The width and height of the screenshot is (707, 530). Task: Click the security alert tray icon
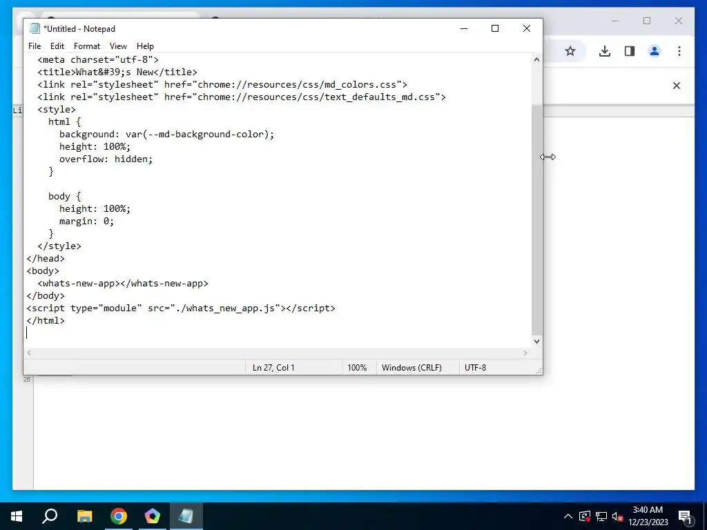(585, 516)
